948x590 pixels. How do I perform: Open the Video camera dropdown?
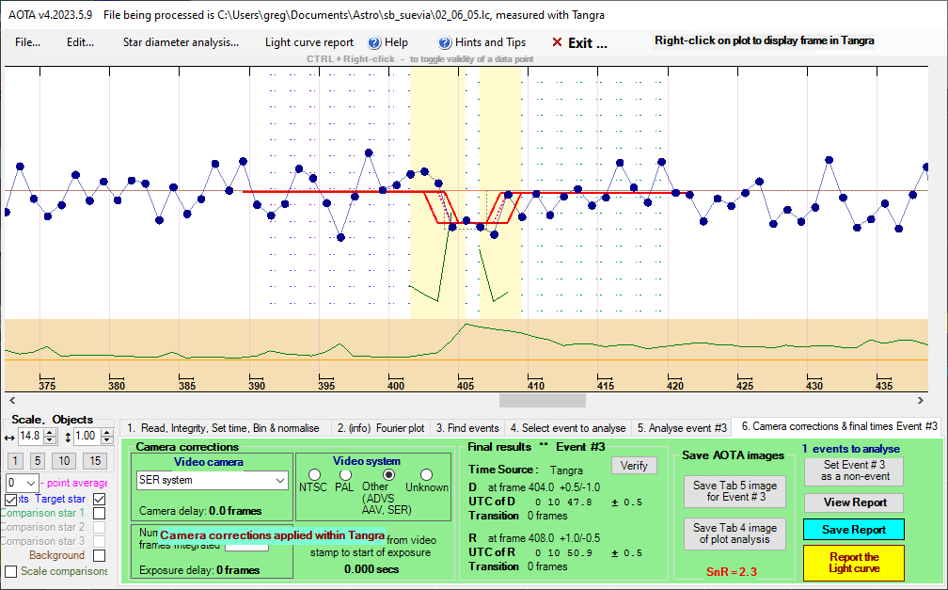(279, 481)
